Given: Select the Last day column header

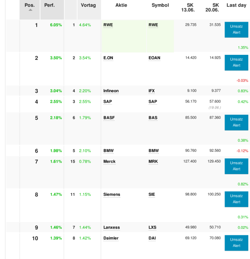Looking at the screenshot, I should click(237, 5).
